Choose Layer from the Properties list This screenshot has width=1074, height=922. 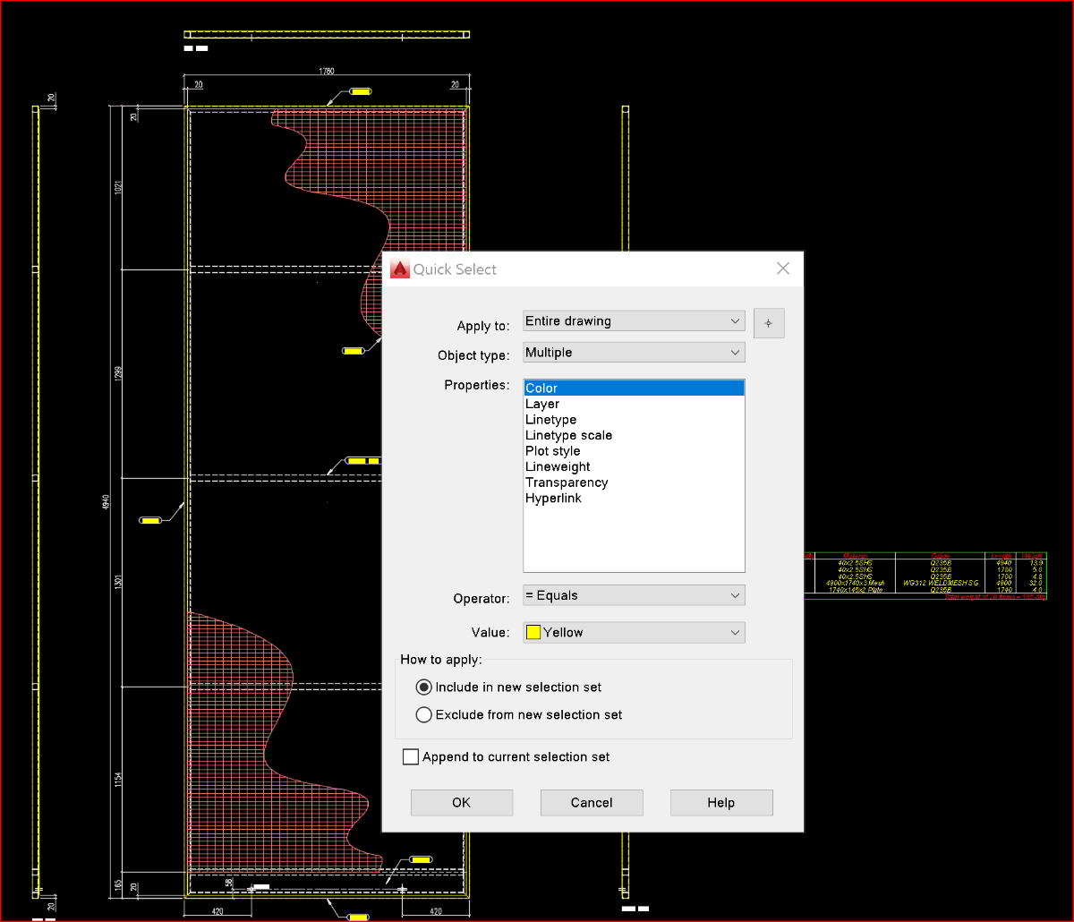click(x=542, y=405)
